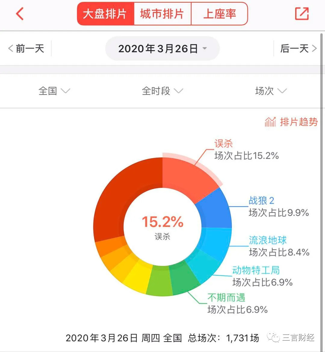Open the 场次 metric dropdown

pos(271,91)
